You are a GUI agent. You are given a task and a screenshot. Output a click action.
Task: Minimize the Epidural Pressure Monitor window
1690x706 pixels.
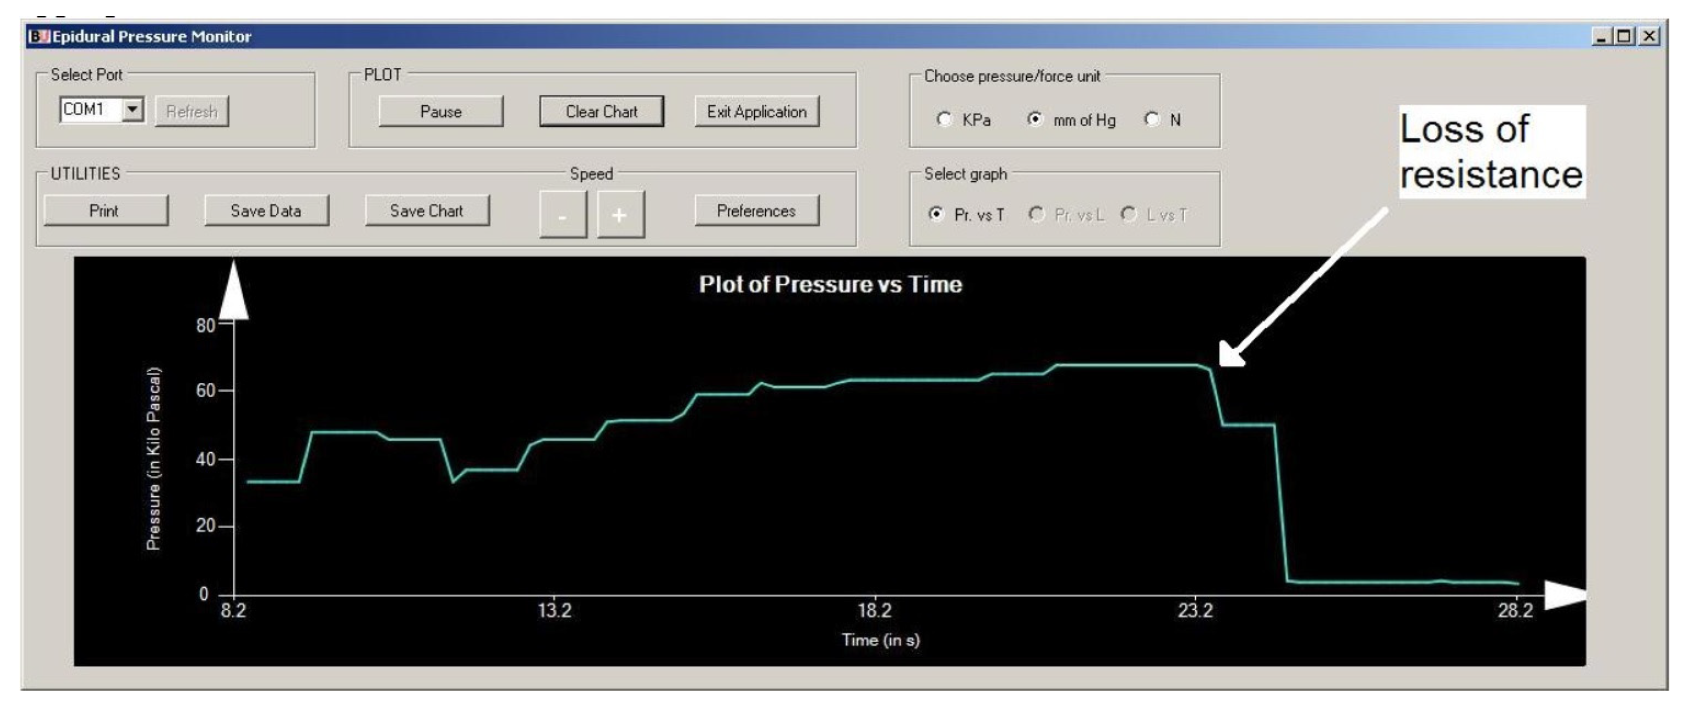[1601, 36]
